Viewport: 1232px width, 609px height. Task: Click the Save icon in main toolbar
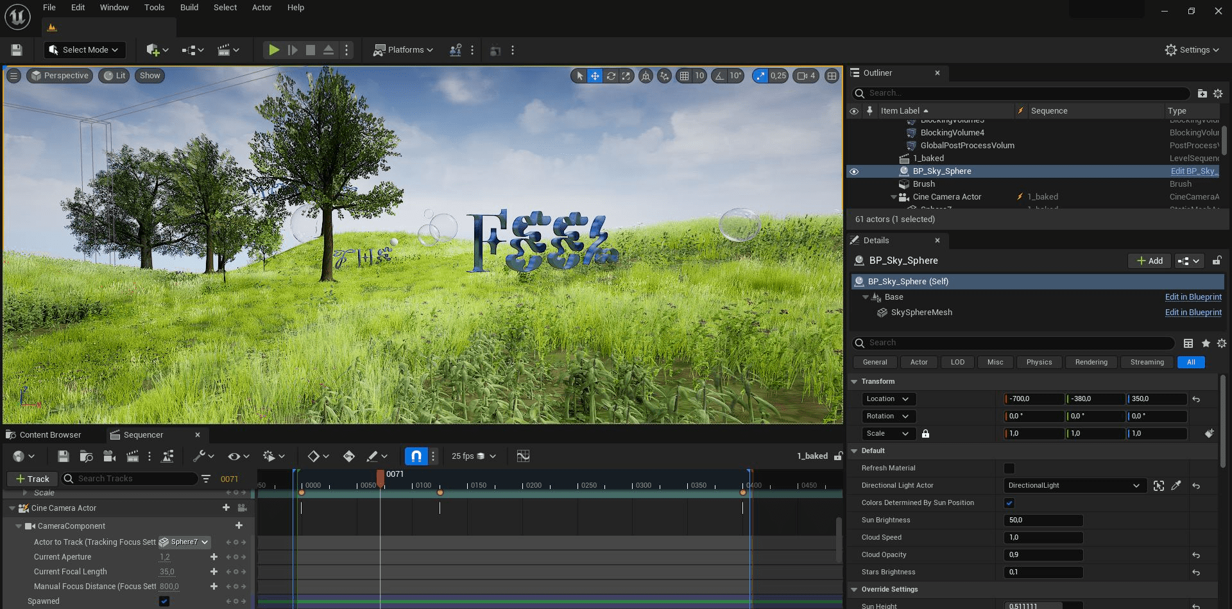pyautogui.click(x=17, y=50)
